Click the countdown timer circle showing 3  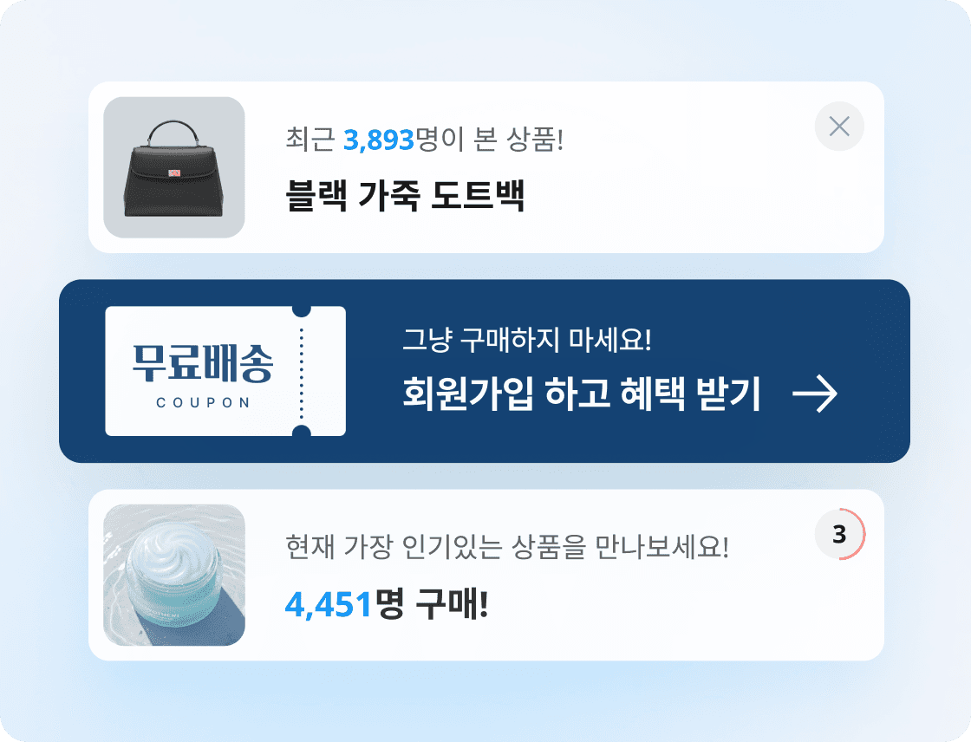coord(840,534)
